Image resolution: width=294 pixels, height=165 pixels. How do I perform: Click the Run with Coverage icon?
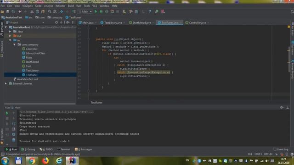(x=107, y=11)
